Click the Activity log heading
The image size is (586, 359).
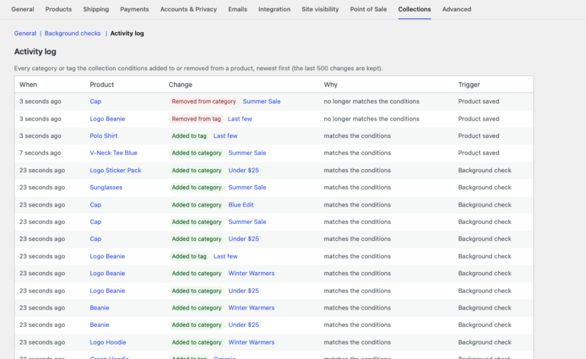click(35, 52)
